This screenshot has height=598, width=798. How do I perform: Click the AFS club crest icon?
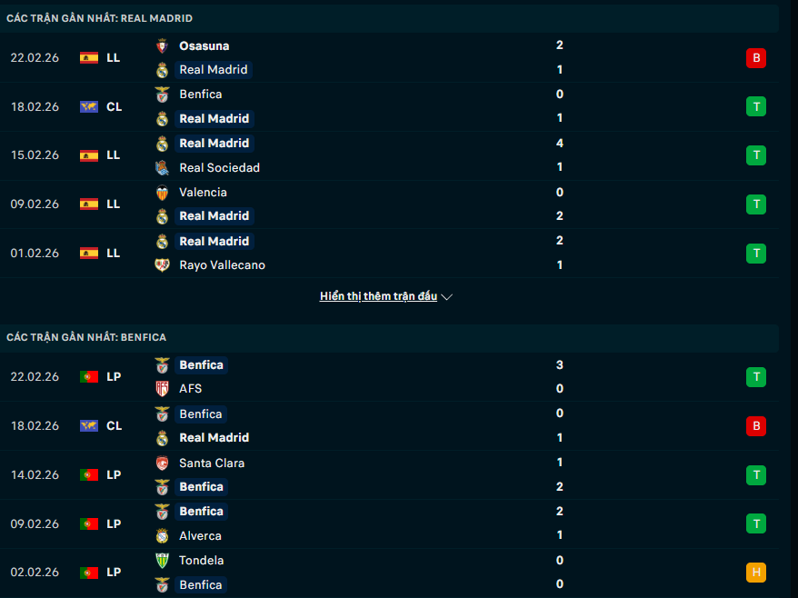(162, 389)
